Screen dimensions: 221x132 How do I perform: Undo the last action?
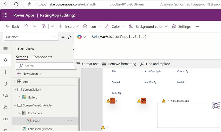pos(26,26)
